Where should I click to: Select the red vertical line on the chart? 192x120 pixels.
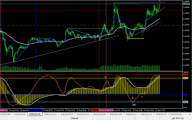(x=99, y=55)
